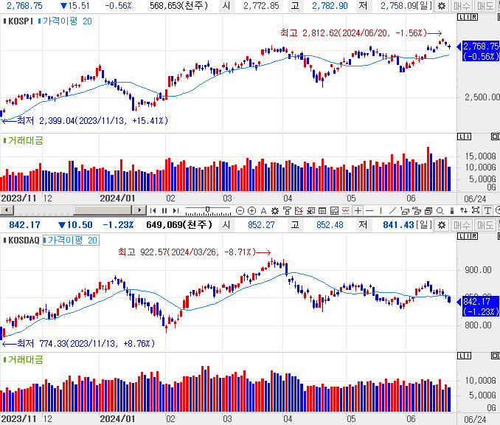This screenshot has width=500, height=425.
Task: Click KOSDAQ current price tag 842.17
Action: [481, 307]
